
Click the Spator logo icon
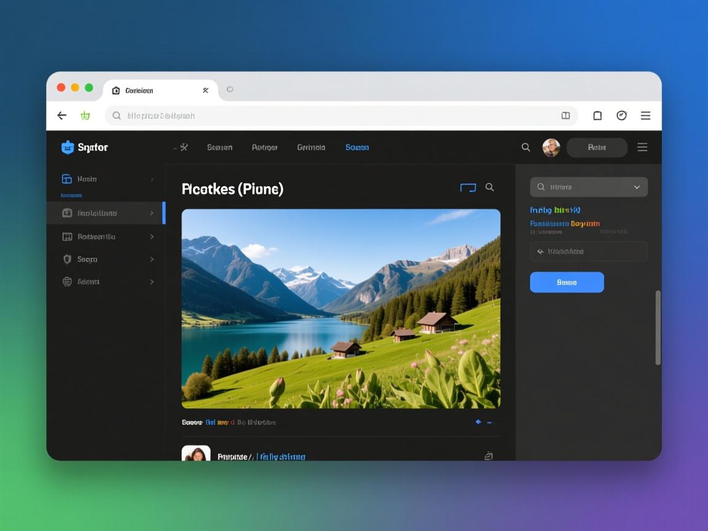pos(68,147)
